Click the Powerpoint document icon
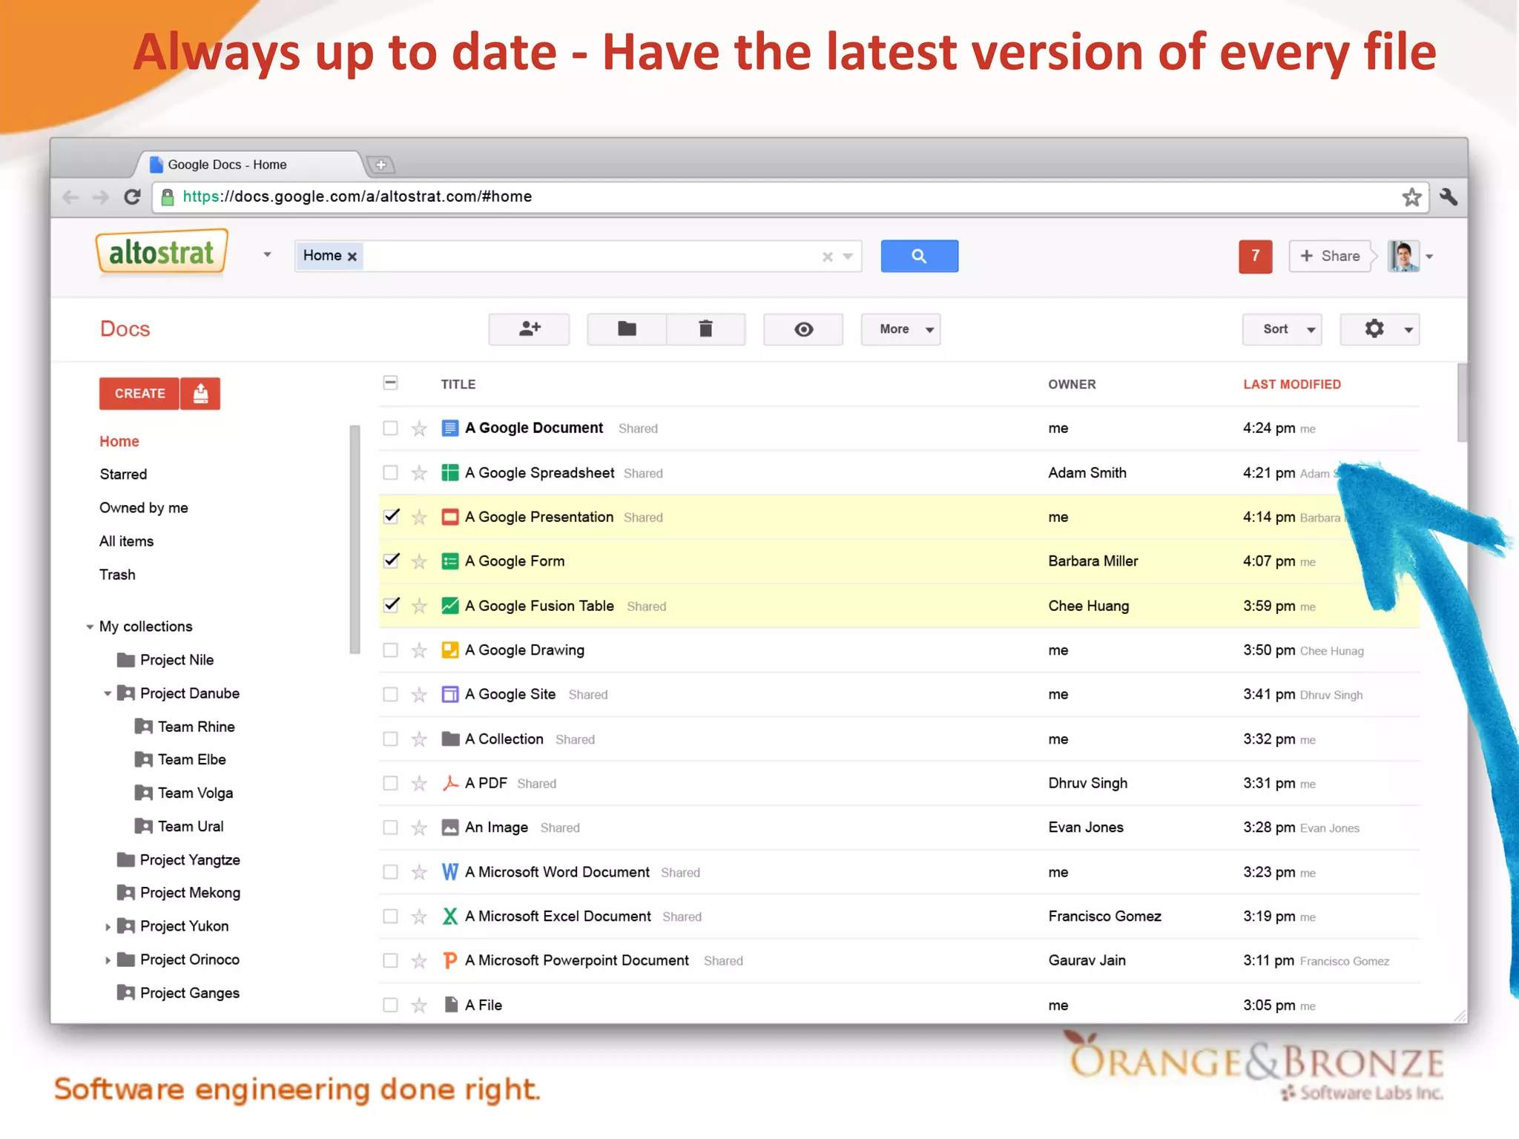This screenshot has height=1139, width=1519. pyautogui.click(x=449, y=961)
